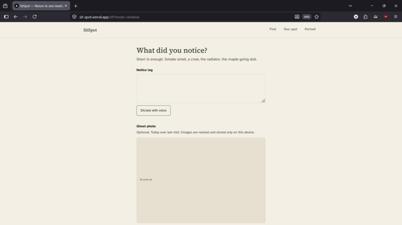
Task: Open the Your spot navigation link
Action: point(290,29)
